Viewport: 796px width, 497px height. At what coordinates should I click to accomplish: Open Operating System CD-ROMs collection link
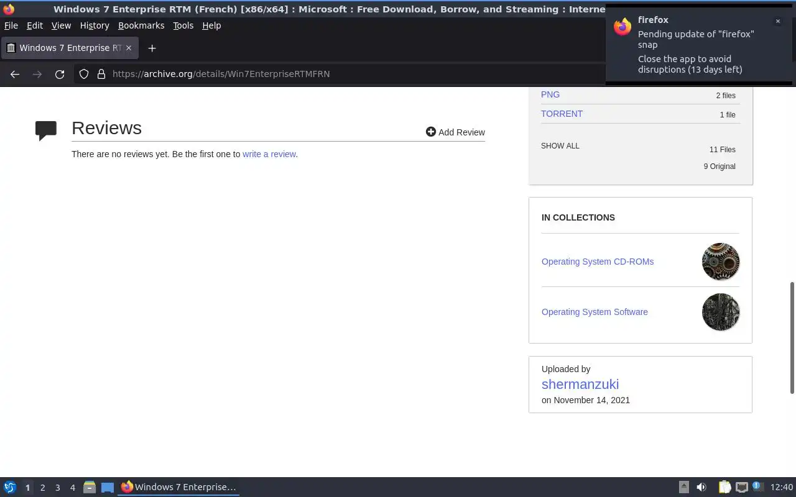598,262
